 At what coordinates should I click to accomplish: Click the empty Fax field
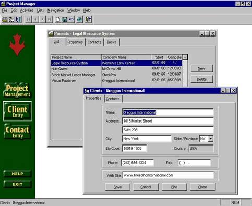click(194, 163)
